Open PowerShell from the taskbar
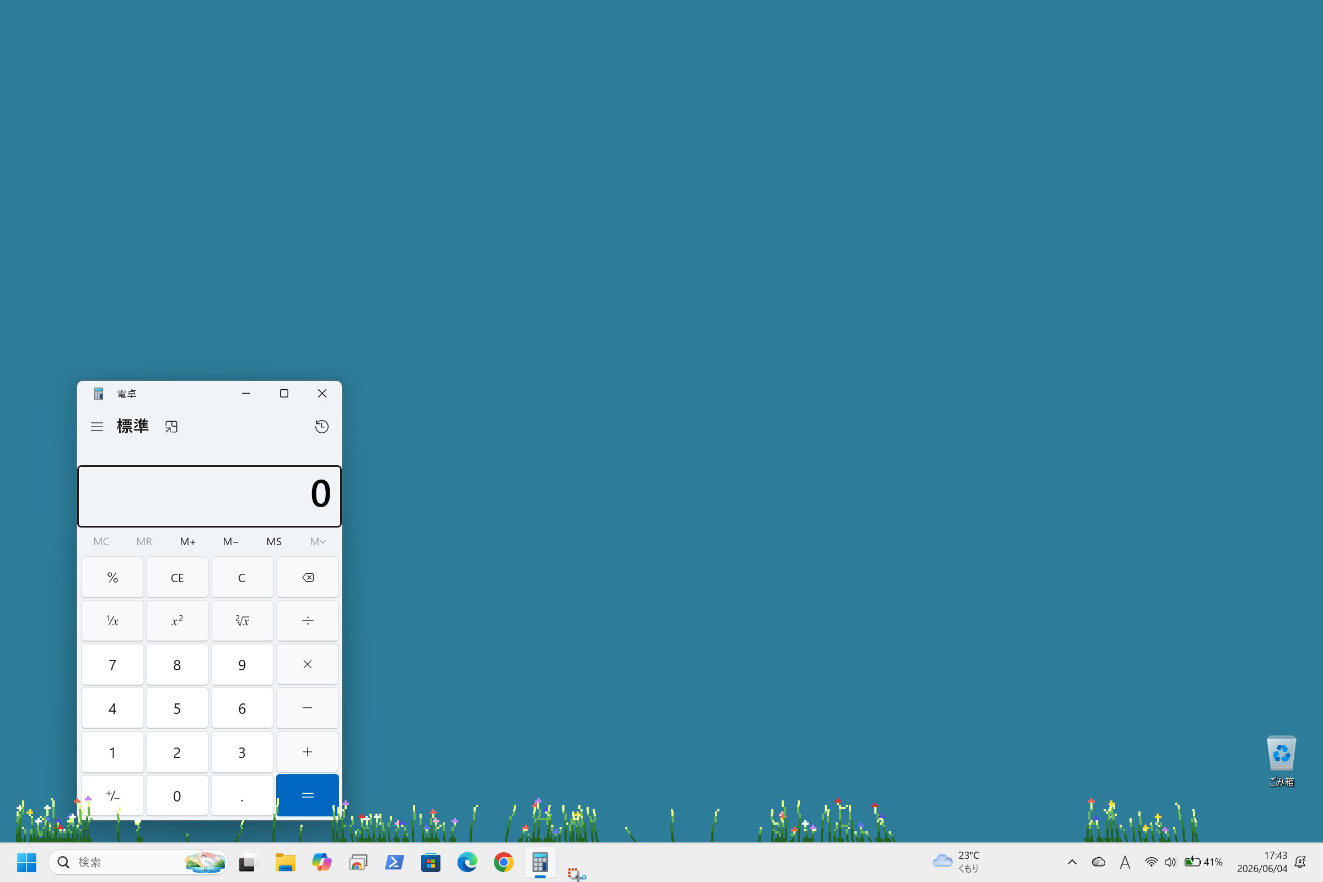 click(394, 862)
